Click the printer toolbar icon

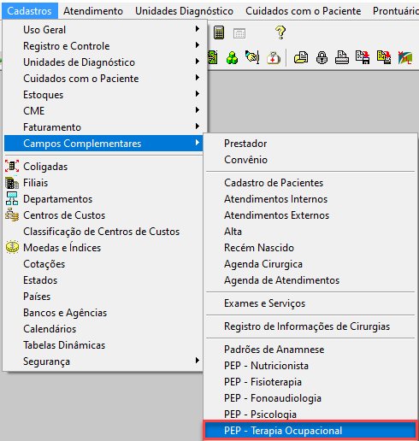(x=342, y=57)
